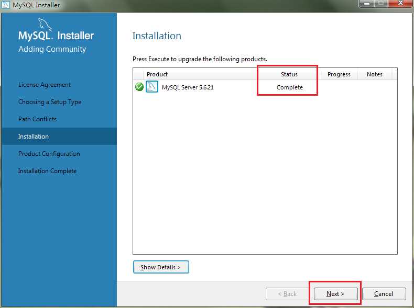Click the MySQL Server product icon
The height and width of the screenshot is (308, 414).
point(152,87)
